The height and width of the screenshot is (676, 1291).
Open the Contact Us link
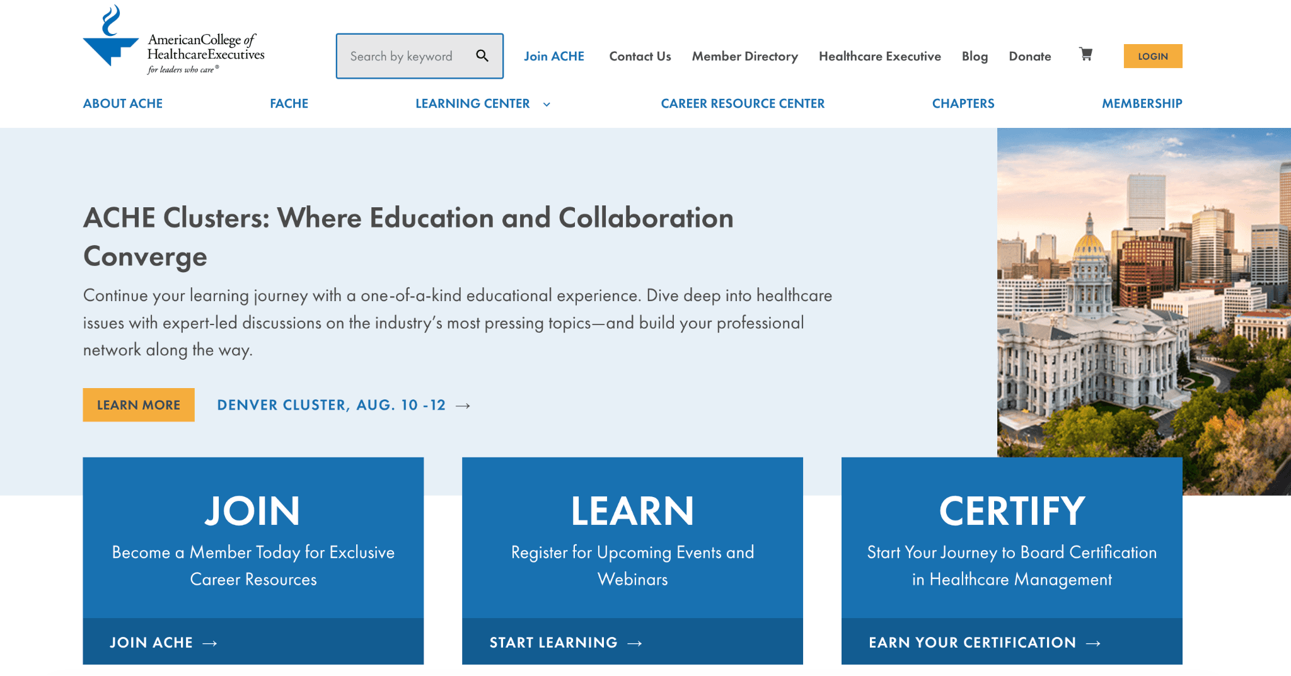pyautogui.click(x=640, y=56)
